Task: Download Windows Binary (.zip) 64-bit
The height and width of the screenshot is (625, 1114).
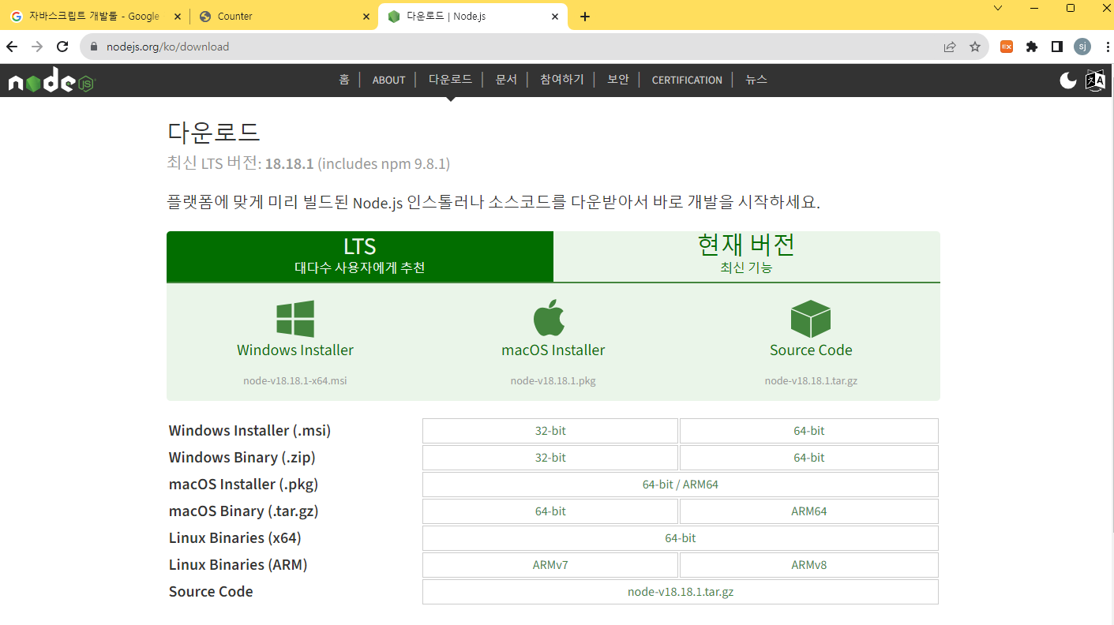Action: [809, 458]
